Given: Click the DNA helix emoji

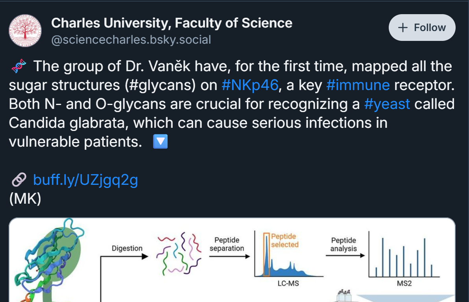Looking at the screenshot, I should [18, 66].
